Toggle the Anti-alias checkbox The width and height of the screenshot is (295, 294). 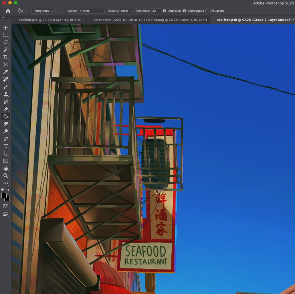(x=165, y=11)
